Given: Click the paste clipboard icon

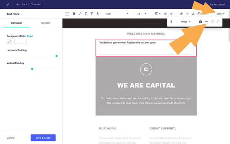Looking at the screenshot, I should pos(200,22).
